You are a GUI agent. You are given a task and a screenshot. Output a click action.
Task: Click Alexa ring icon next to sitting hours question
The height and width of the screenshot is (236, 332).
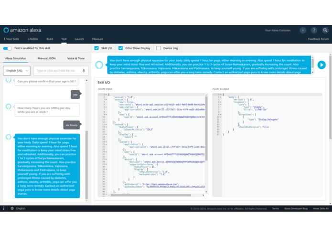coord(9,106)
